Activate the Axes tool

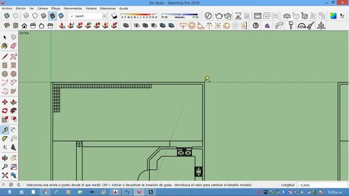[x=5, y=148]
